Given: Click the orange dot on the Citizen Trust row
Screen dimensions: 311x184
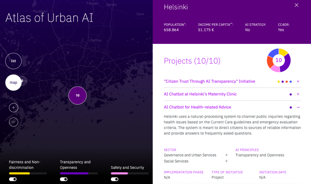Looking at the screenshot, I should pyautogui.click(x=287, y=82).
